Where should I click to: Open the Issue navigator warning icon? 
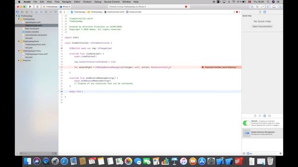pos(36,12)
